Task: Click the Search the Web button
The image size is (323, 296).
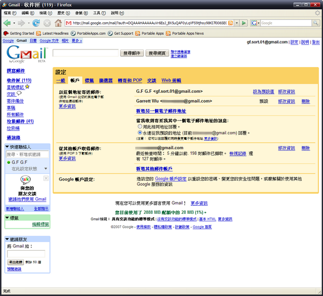Action: pos(157,53)
